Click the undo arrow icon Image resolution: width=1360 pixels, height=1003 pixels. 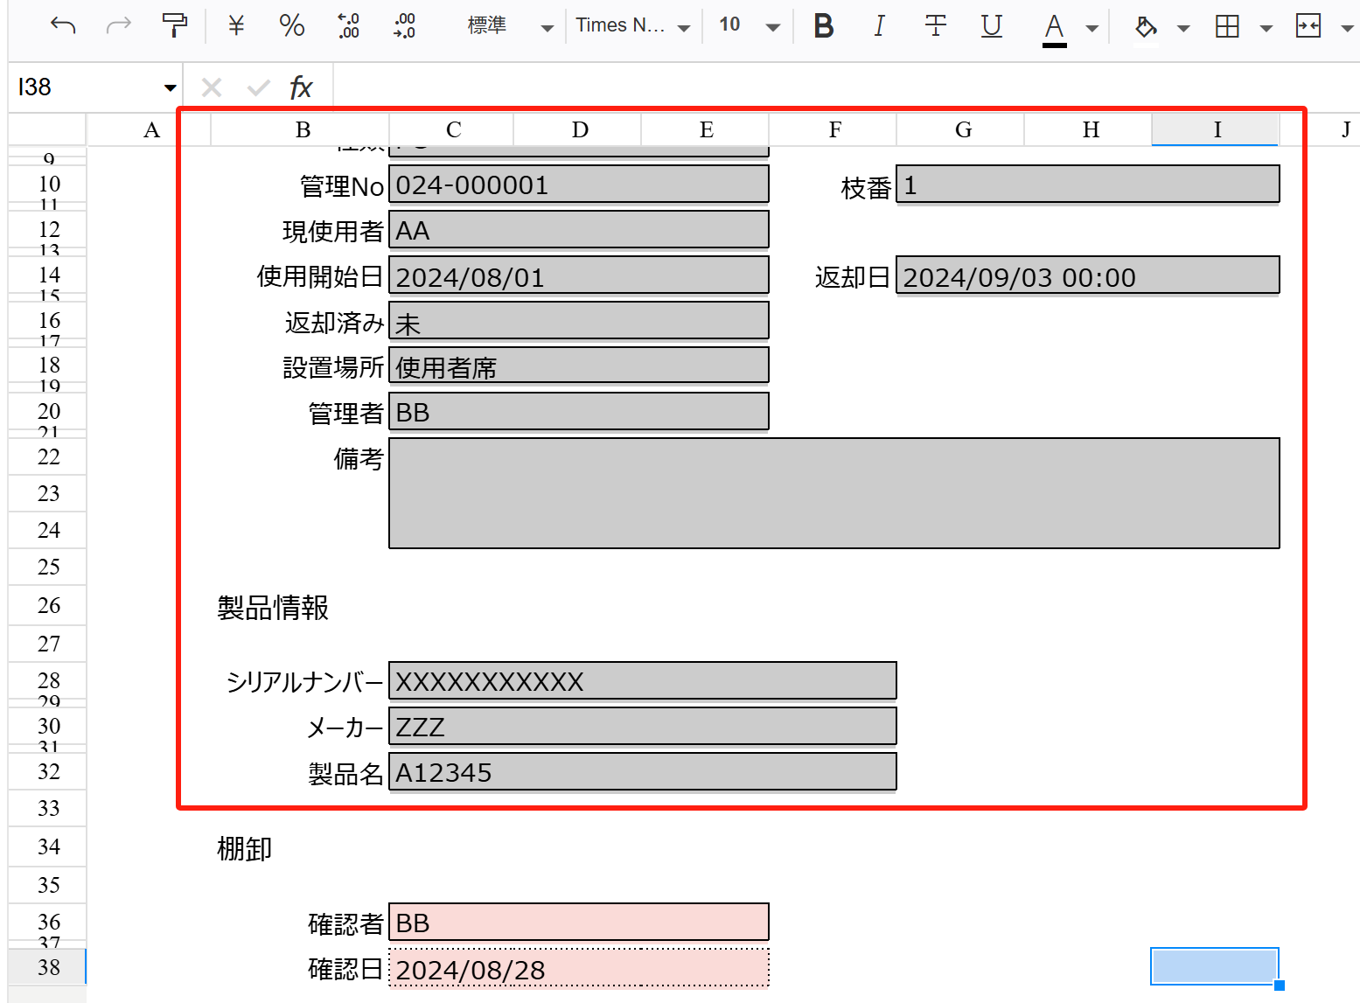click(63, 25)
